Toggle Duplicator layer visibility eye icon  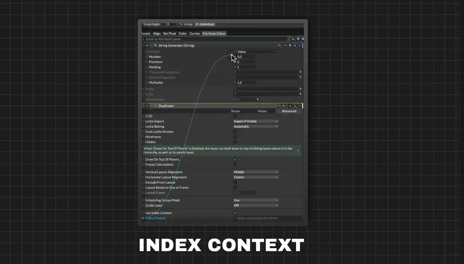point(147,105)
